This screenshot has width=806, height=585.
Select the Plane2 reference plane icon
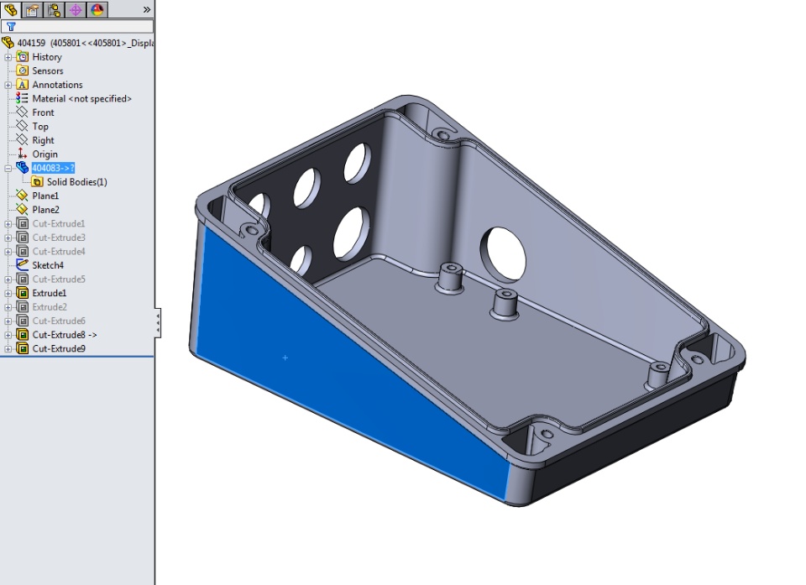coord(22,209)
